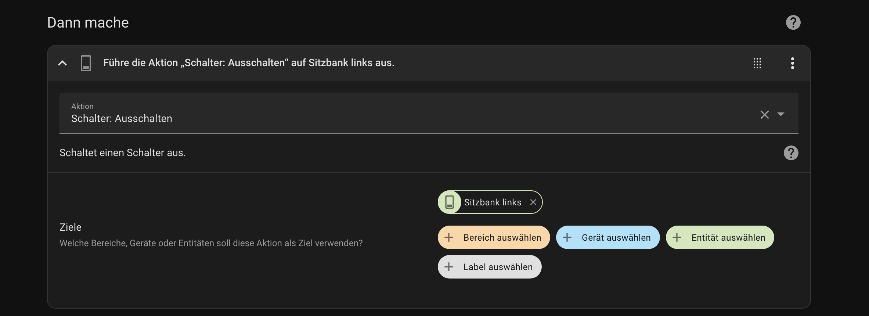Image resolution: width=869 pixels, height=316 pixels.
Task: Collapse the Schalter: Ausschalten action card
Action: click(x=62, y=63)
